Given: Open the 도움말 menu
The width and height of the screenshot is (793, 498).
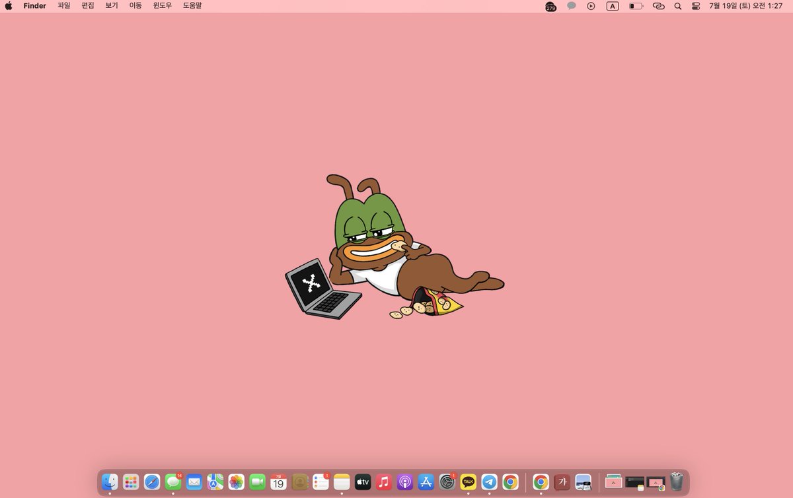Looking at the screenshot, I should tap(192, 6).
